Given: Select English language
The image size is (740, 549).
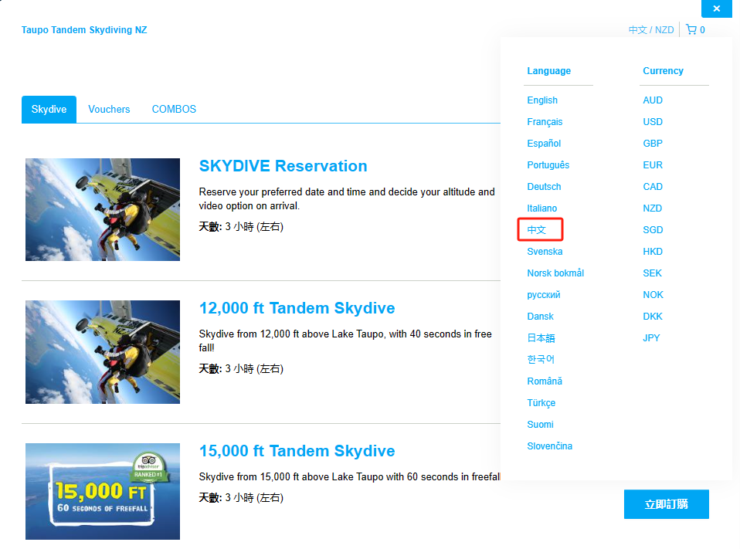Looking at the screenshot, I should click(542, 100).
